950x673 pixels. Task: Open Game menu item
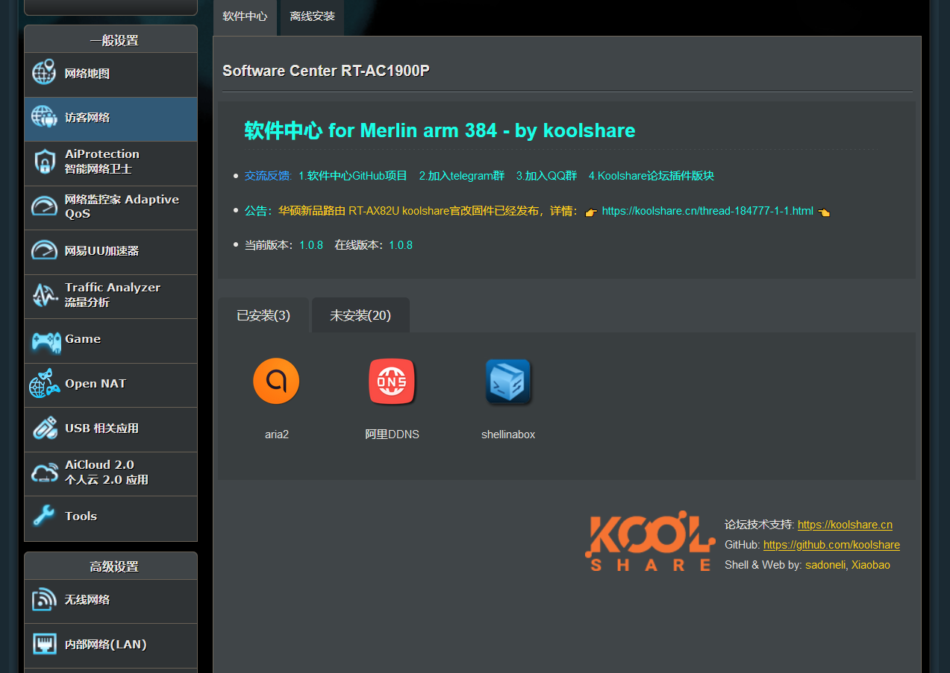point(110,341)
